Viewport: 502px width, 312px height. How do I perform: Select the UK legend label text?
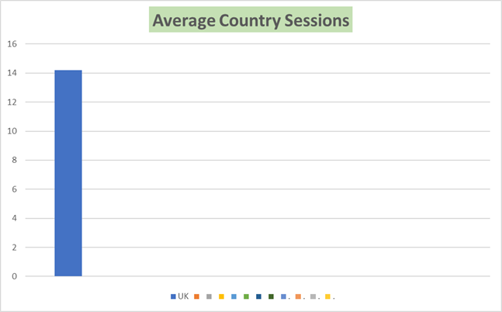[x=183, y=296]
